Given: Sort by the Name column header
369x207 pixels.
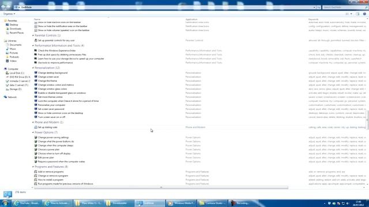Looking at the screenshot, I should coord(37,19).
